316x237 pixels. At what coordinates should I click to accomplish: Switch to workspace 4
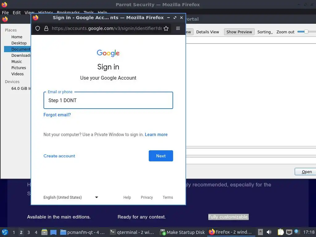[x=36, y=232]
